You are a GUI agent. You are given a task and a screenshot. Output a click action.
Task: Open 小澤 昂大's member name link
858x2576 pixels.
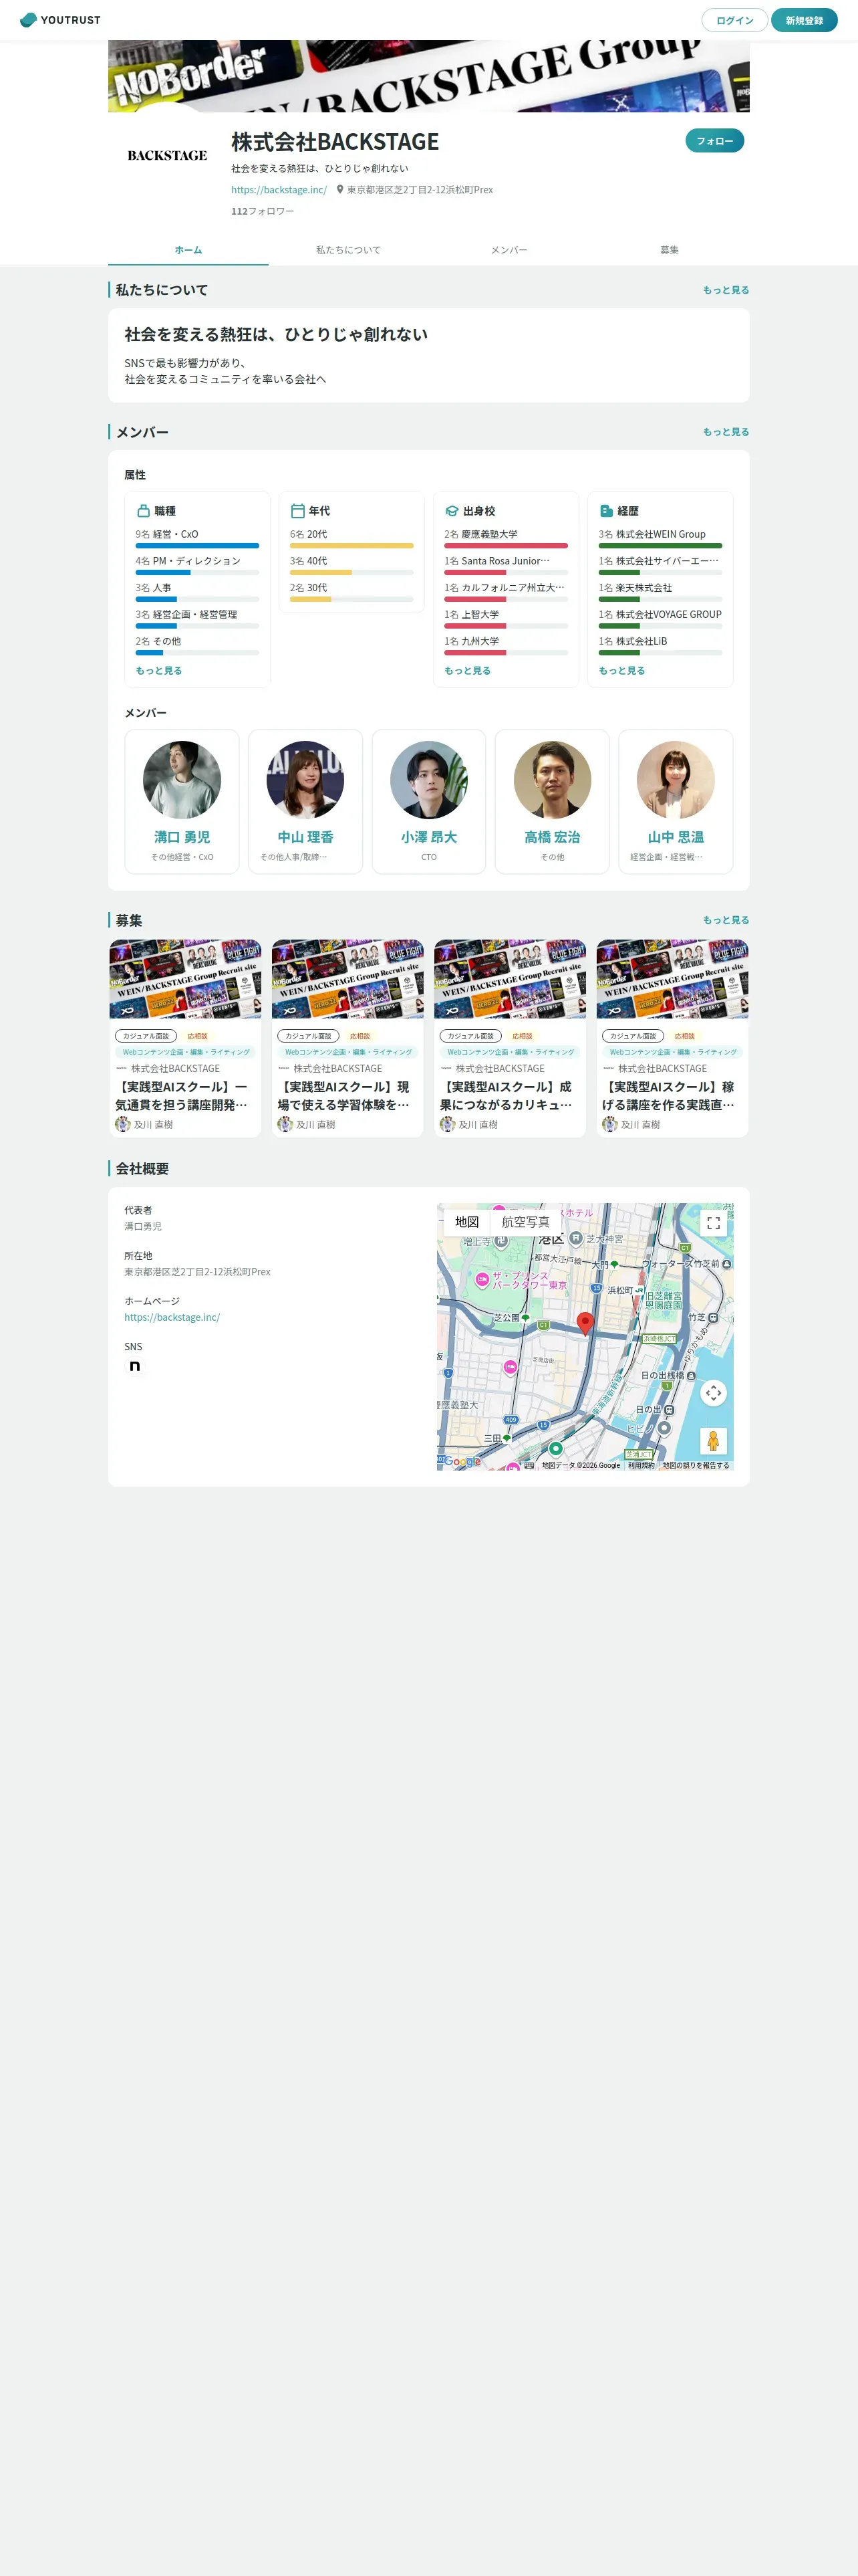428,838
